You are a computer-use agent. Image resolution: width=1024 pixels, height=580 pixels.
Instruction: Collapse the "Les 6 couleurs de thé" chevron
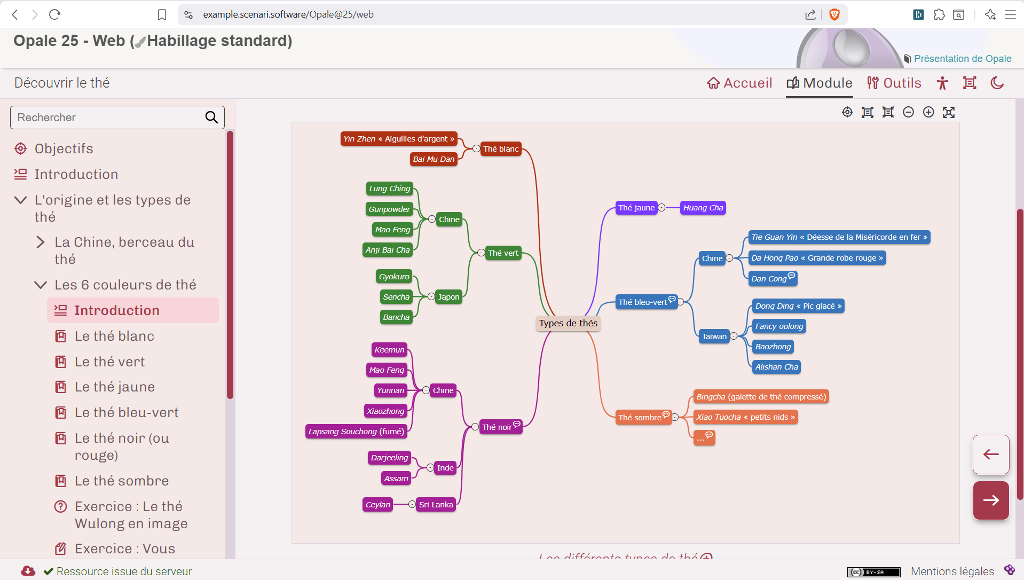point(41,285)
